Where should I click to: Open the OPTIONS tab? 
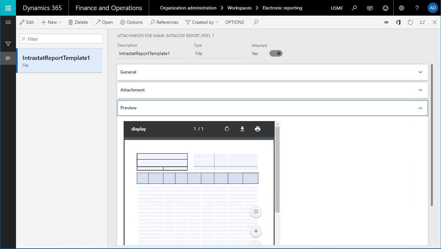click(x=235, y=22)
